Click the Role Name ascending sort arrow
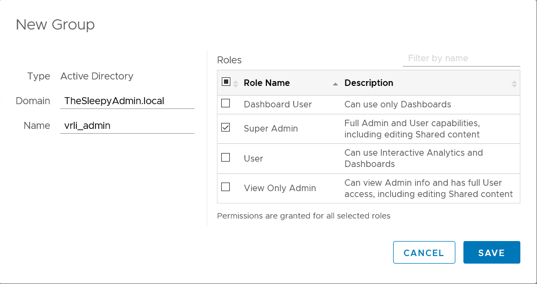 click(x=335, y=84)
